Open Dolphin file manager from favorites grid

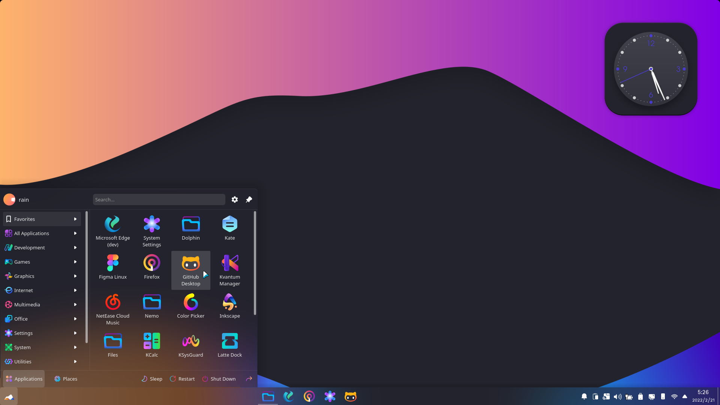tap(191, 231)
